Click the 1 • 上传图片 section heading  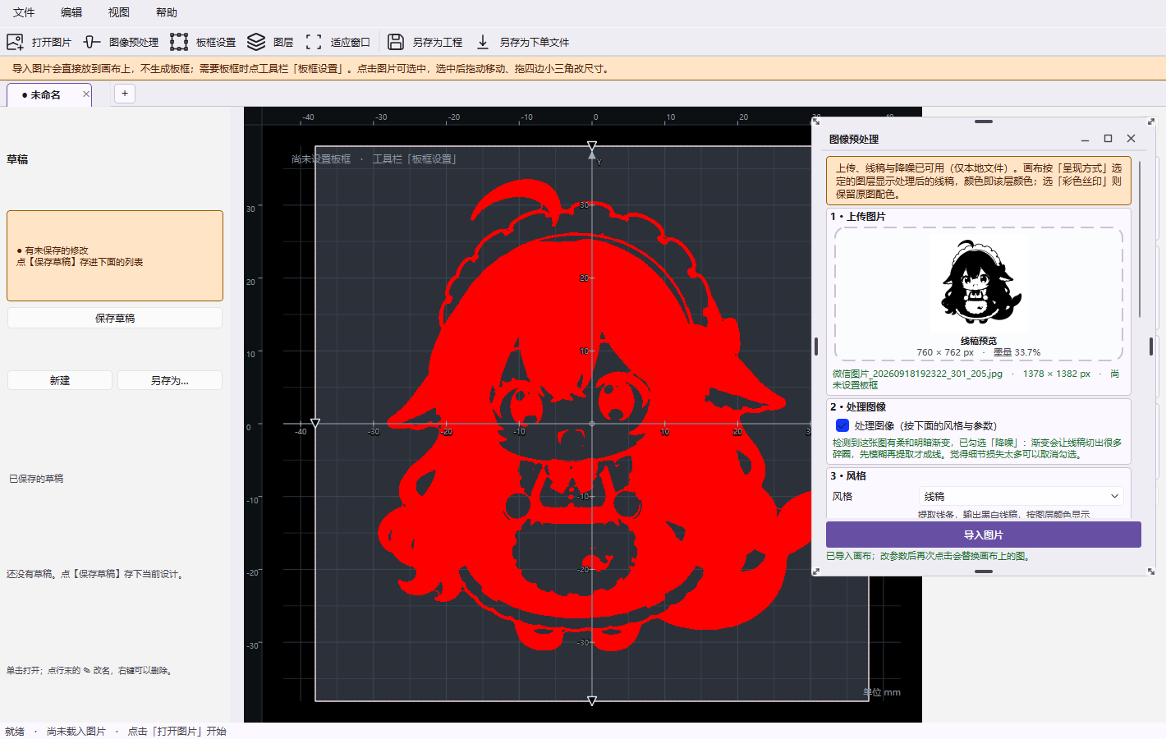[858, 217]
